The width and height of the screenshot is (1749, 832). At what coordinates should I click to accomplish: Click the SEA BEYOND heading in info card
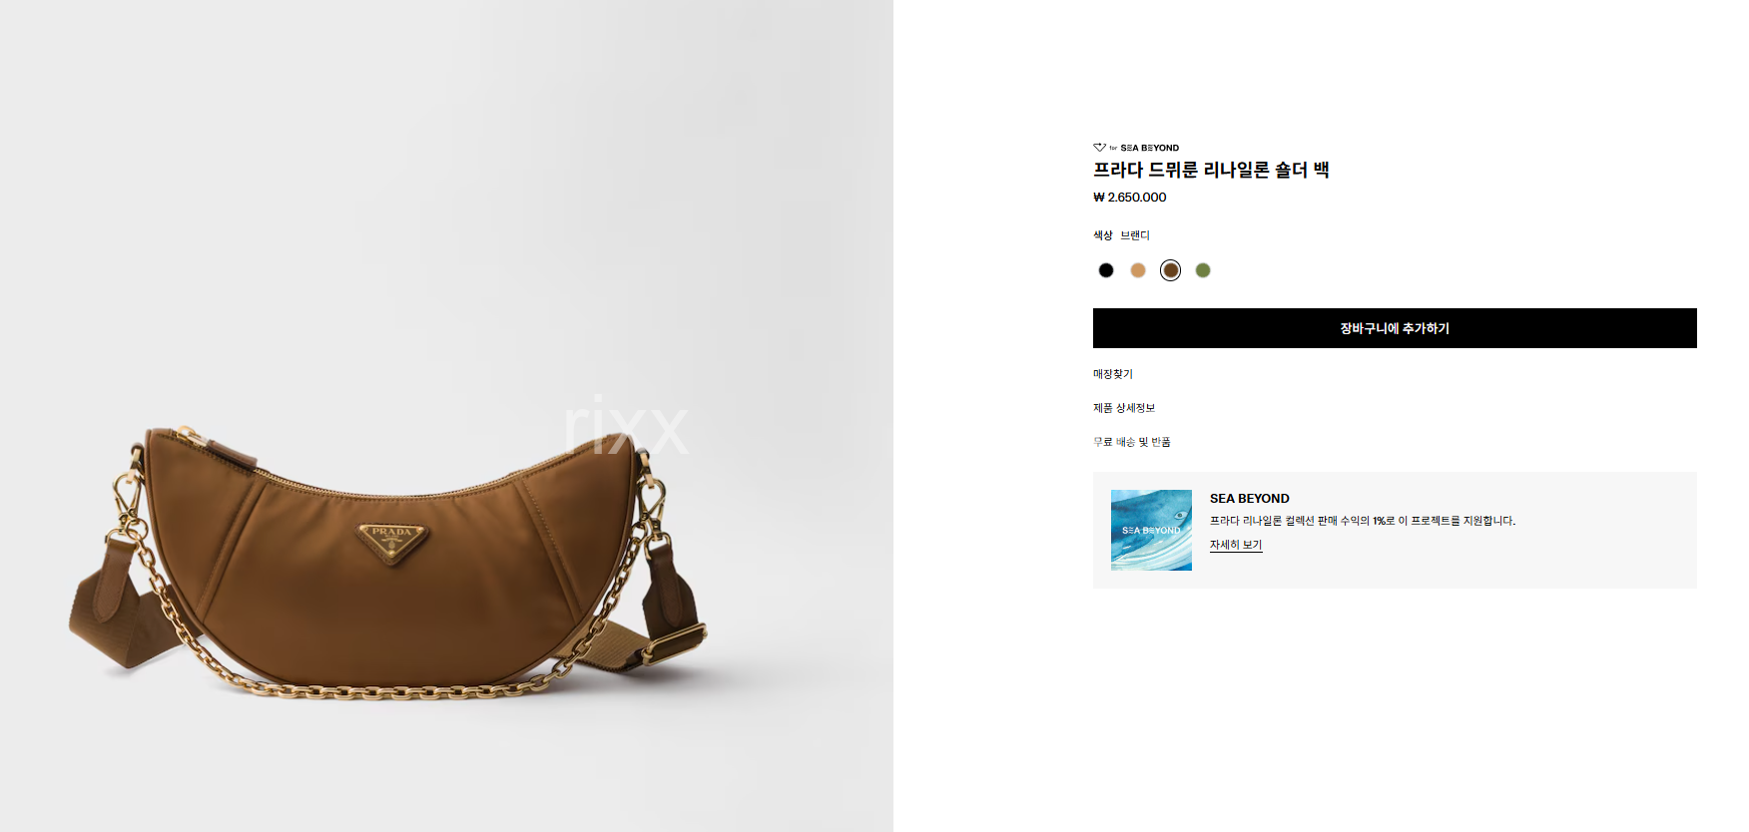pos(1250,499)
